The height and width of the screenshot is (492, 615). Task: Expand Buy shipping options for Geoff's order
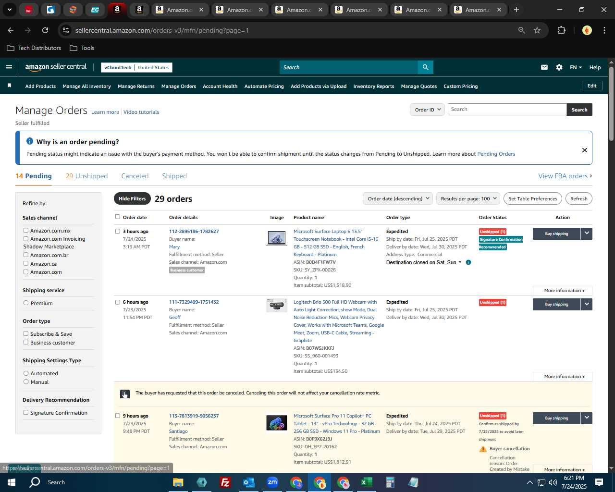[587, 304]
